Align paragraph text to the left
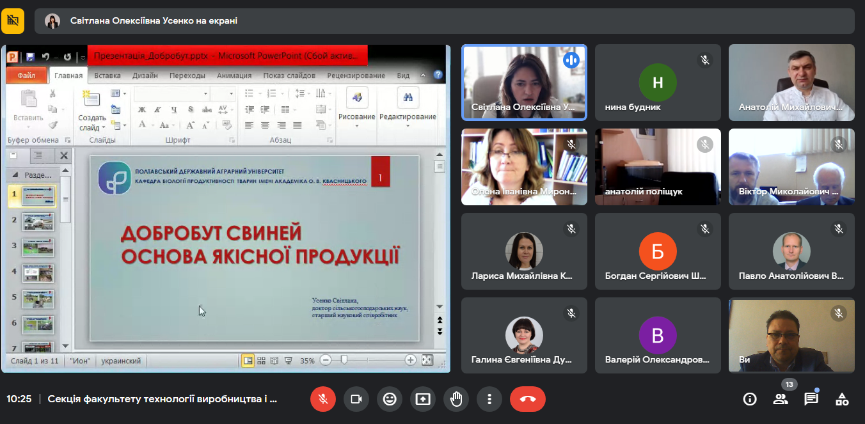Screen dimensions: 865x424 tap(249, 125)
